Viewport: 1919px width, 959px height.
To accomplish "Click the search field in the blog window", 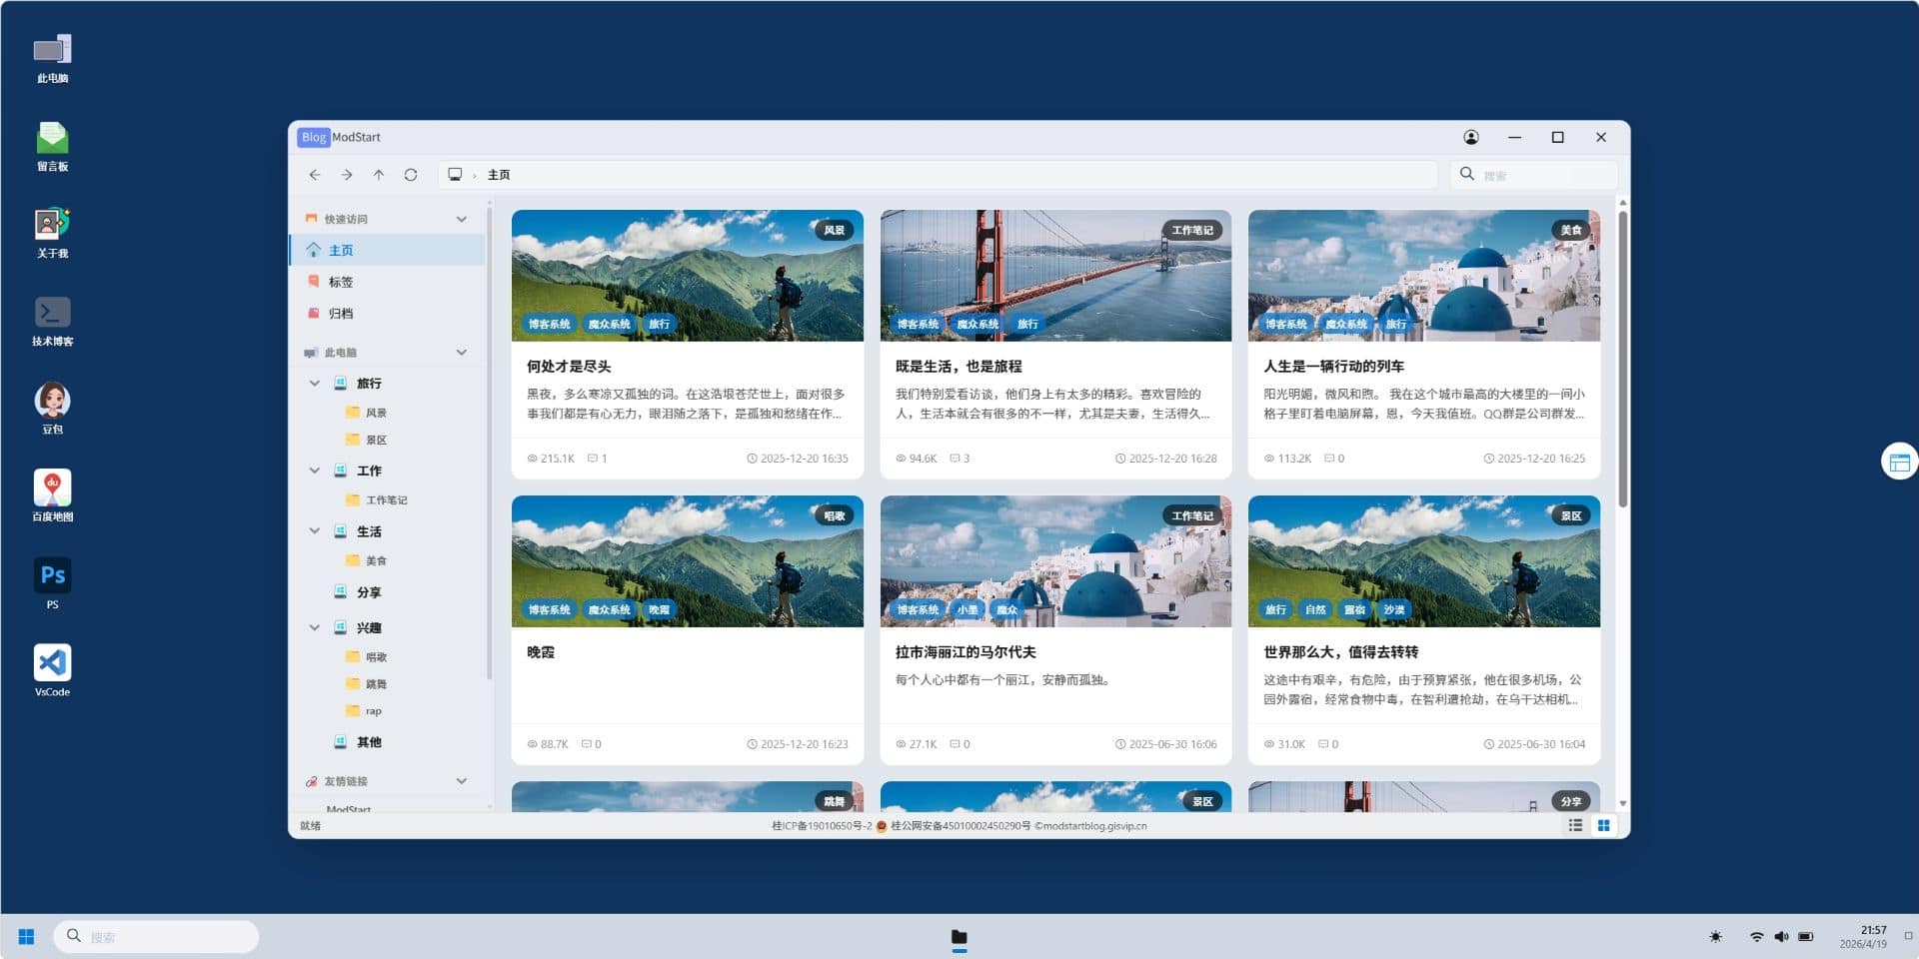I will (1539, 176).
